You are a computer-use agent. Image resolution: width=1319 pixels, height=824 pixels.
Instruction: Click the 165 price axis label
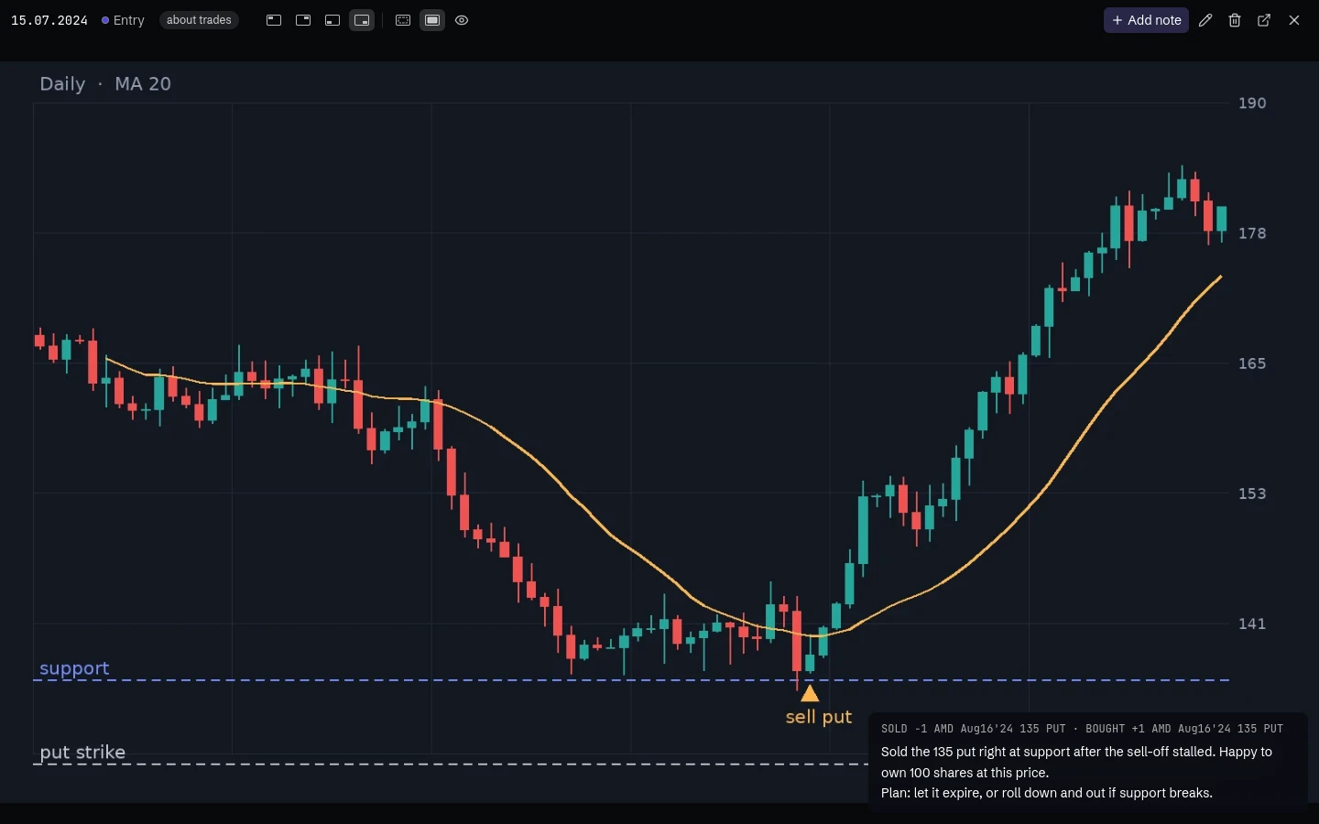point(1252,363)
